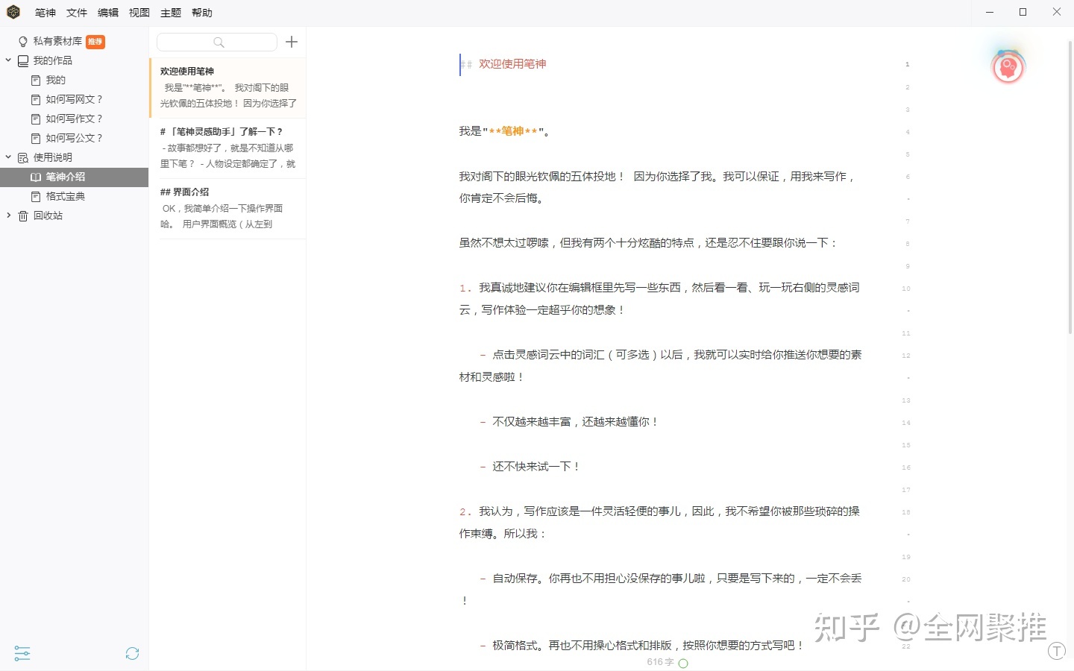Open the 主题 menu
The image size is (1074, 671).
click(x=171, y=13)
